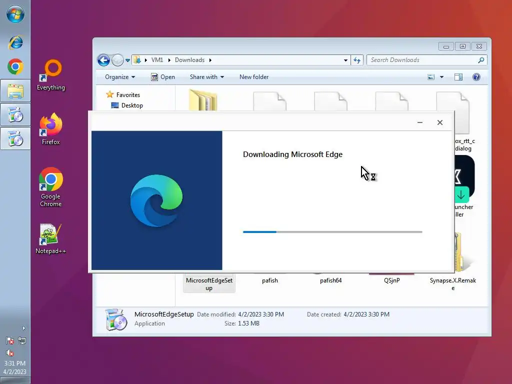Select the QSjnP file

[392, 280]
